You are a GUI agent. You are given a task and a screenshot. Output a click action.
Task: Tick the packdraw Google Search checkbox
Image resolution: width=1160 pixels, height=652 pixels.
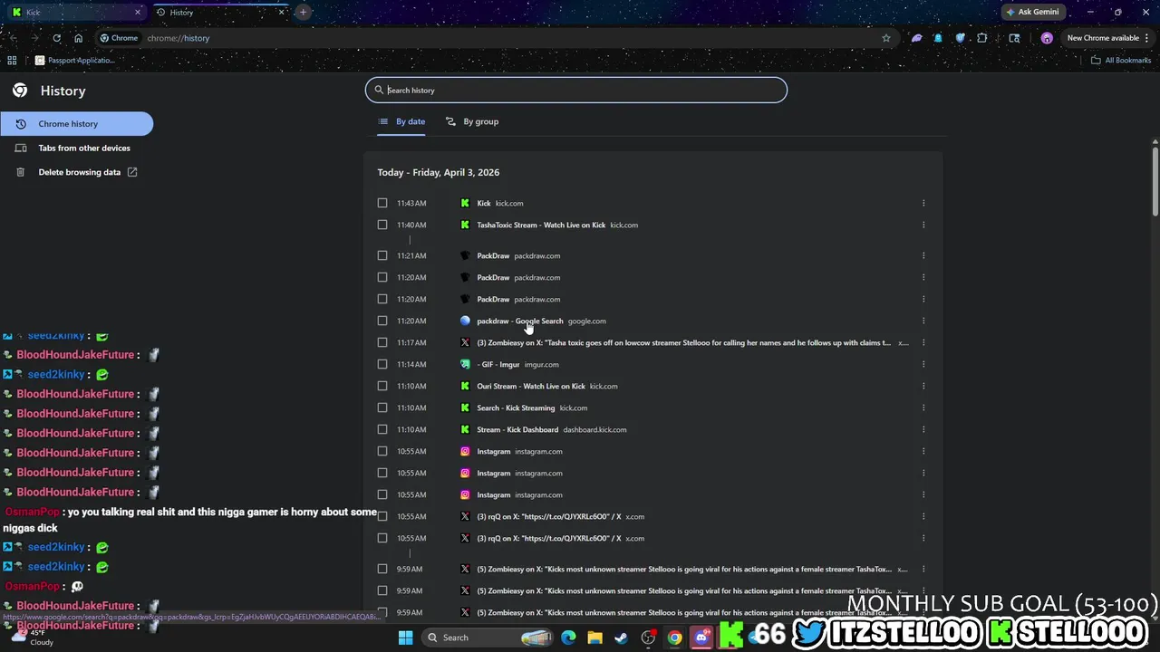tap(382, 321)
